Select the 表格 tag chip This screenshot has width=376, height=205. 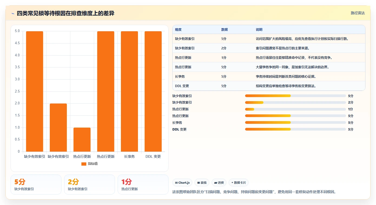pyautogui.click(x=202, y=183)
